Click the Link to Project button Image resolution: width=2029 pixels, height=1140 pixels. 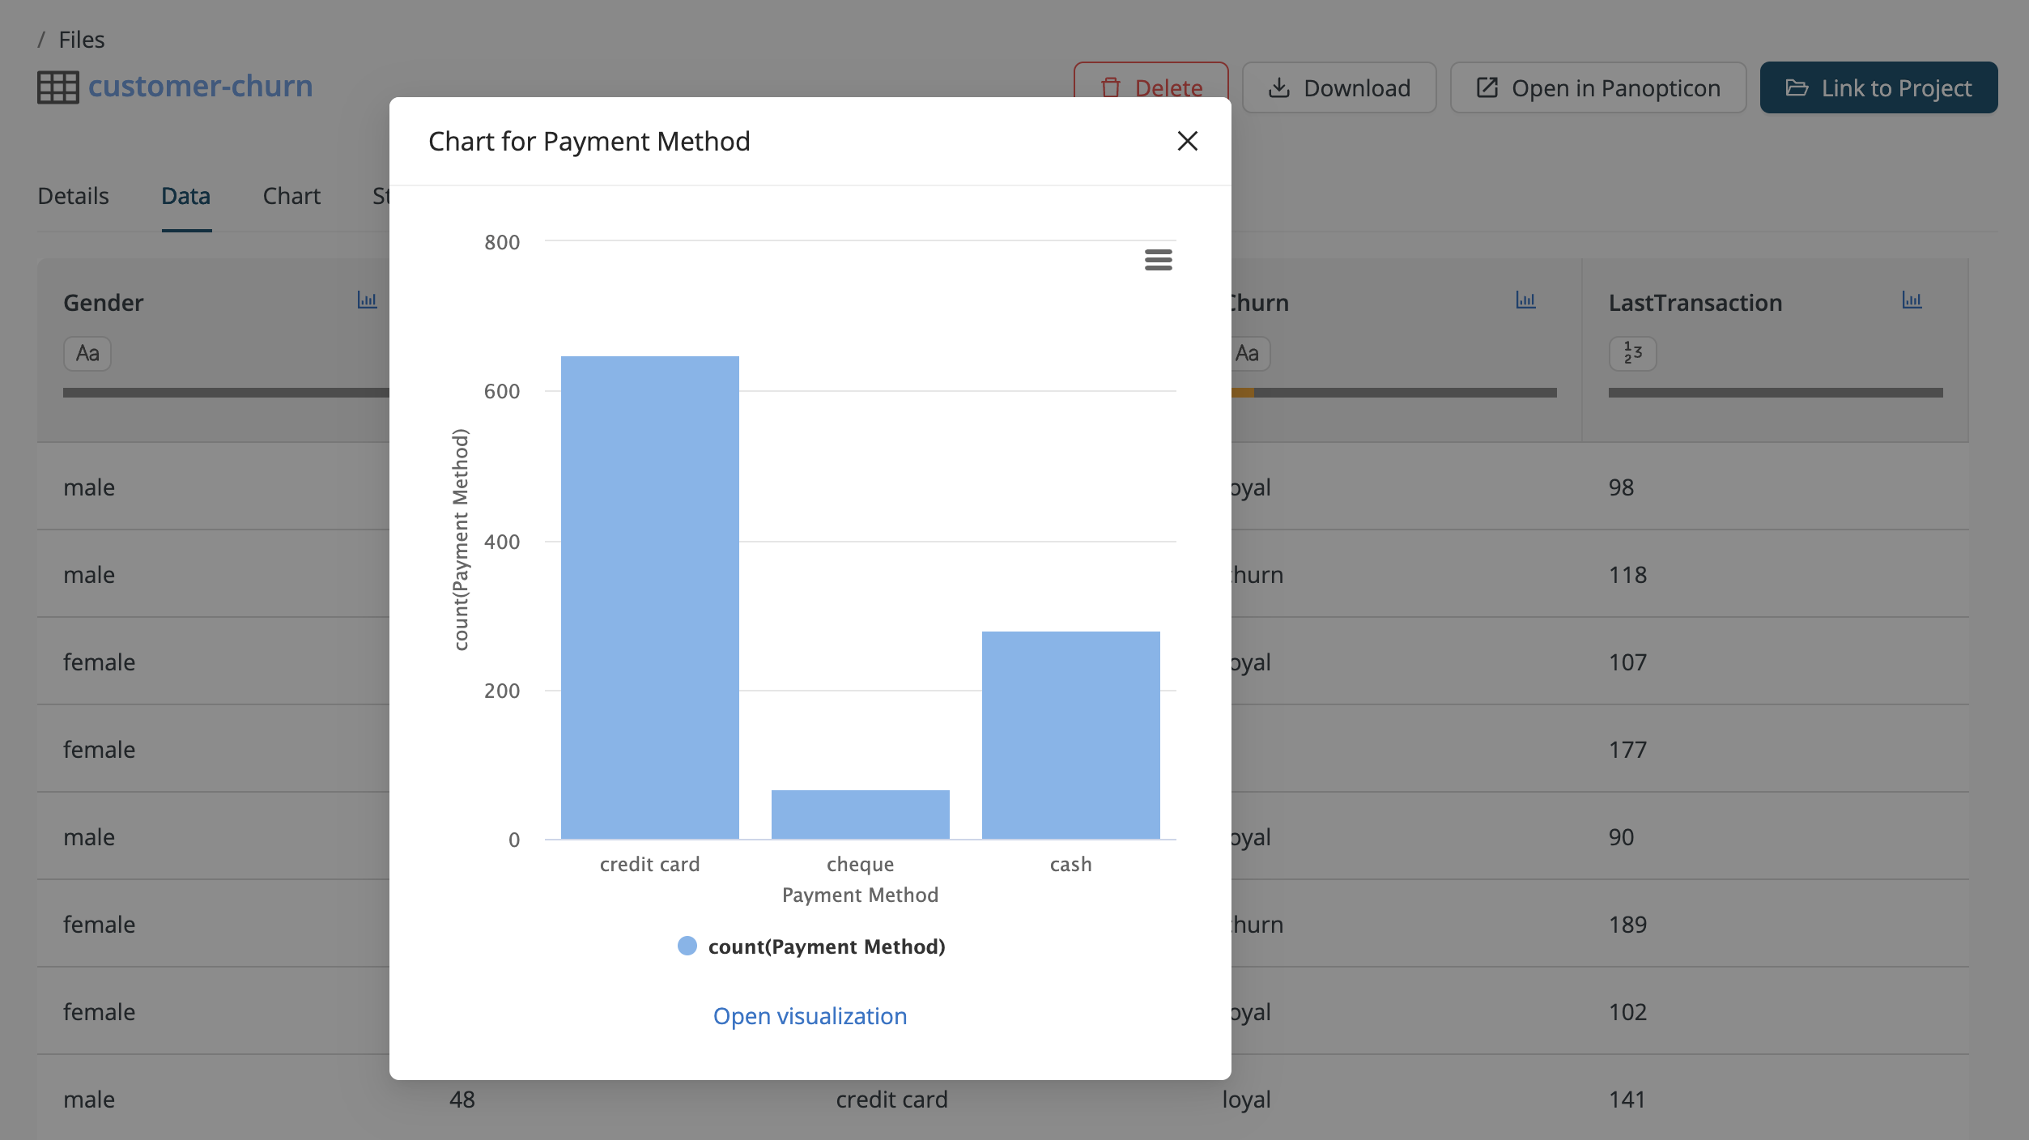pos(1878,87)
